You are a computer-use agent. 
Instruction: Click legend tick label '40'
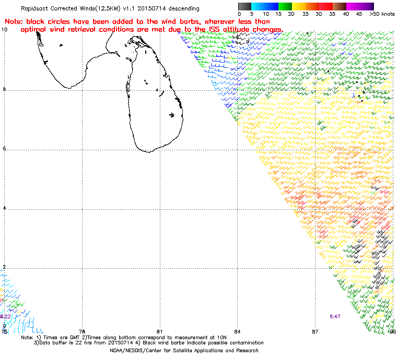pos(346,14)
